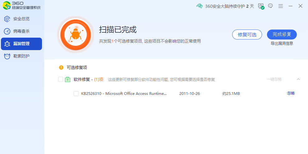Open 病毒查杀 in the sidebar

21,31
